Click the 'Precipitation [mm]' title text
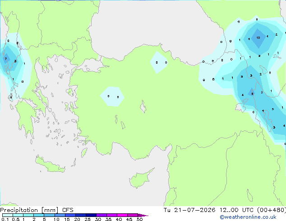The height and width of the screenshot is (221, 286). 29,210
